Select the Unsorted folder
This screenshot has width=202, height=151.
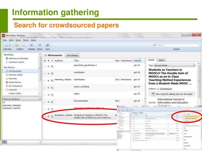12,90
